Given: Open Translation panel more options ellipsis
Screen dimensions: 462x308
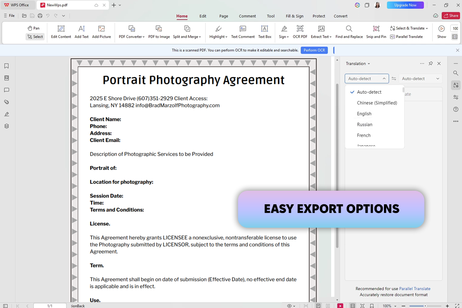Looking at the screenshot, I should (x=422, y=64).
